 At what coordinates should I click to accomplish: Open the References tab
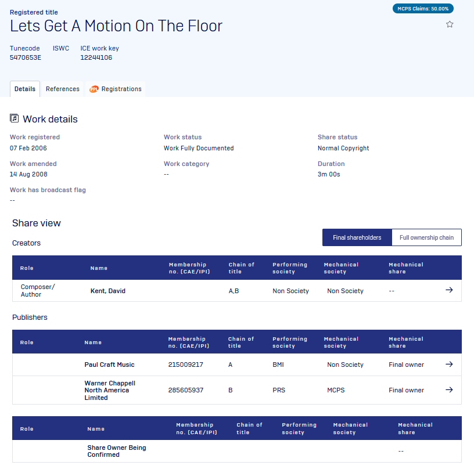coord(63,89)
